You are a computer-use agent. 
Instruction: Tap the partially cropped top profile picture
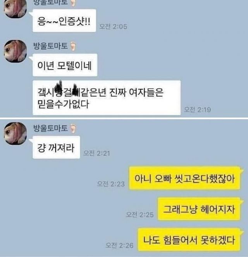15,9
